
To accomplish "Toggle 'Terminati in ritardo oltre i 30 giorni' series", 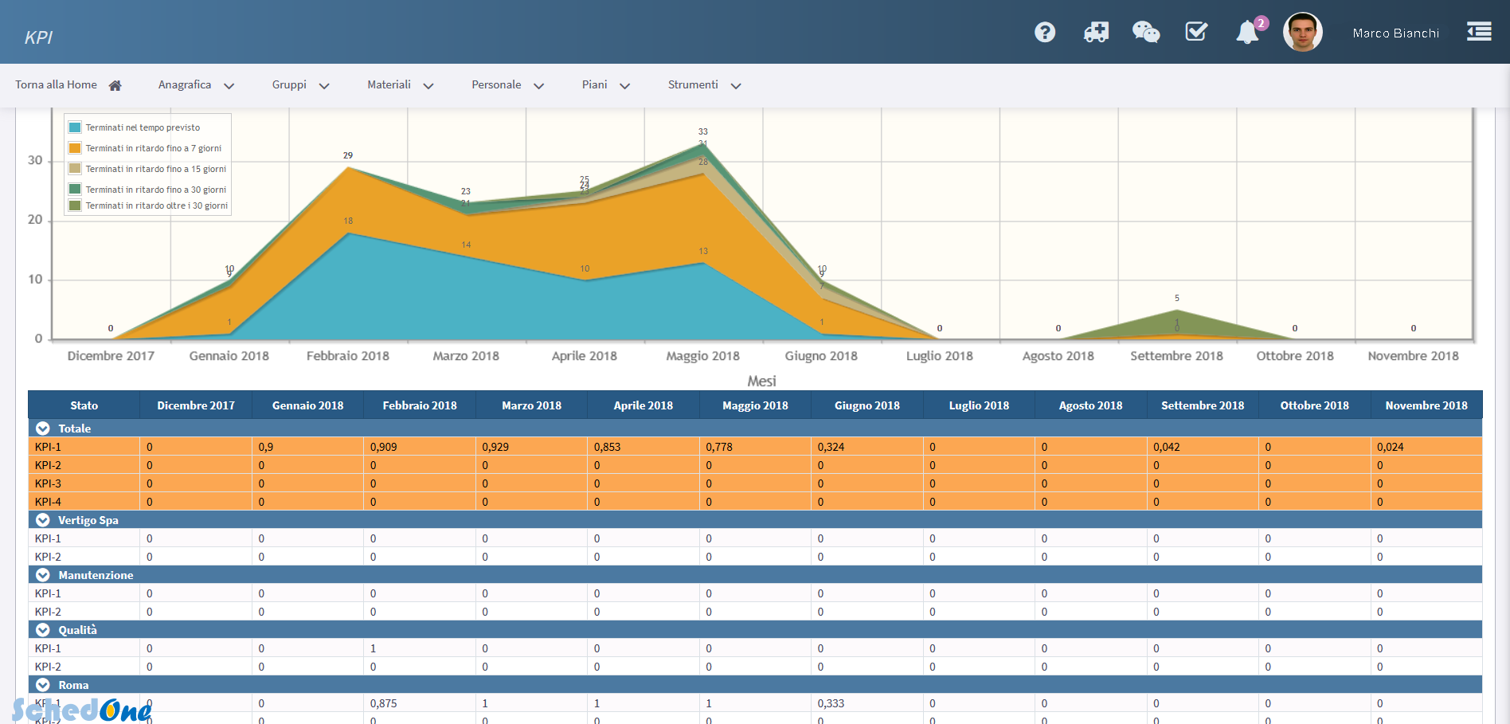I will point(156,205).
